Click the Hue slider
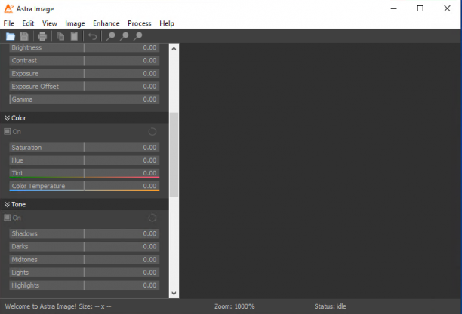 coord(85,160)
